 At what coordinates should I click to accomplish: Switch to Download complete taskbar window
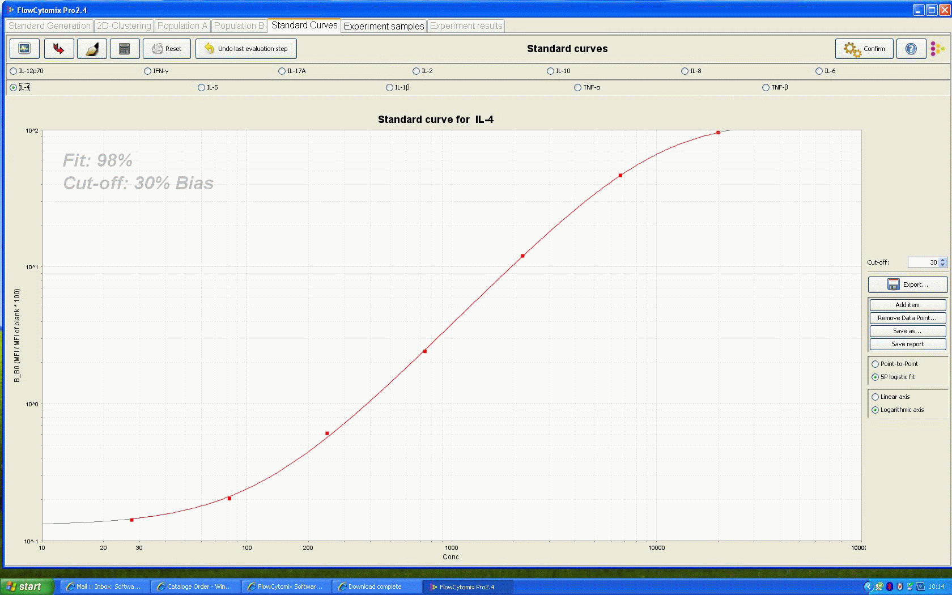[377, 586]
